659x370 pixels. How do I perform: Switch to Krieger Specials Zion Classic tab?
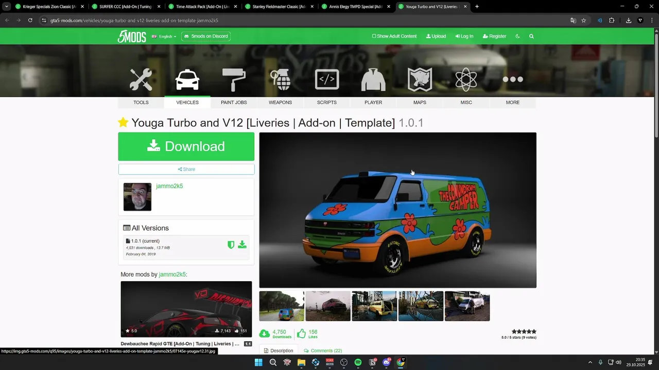coord(49,7)
